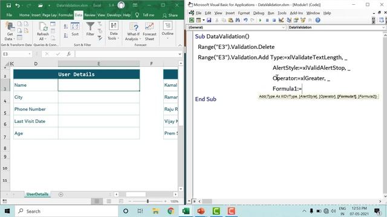
Task: Open the Name Box dropdown arrow
Action: 30,54
